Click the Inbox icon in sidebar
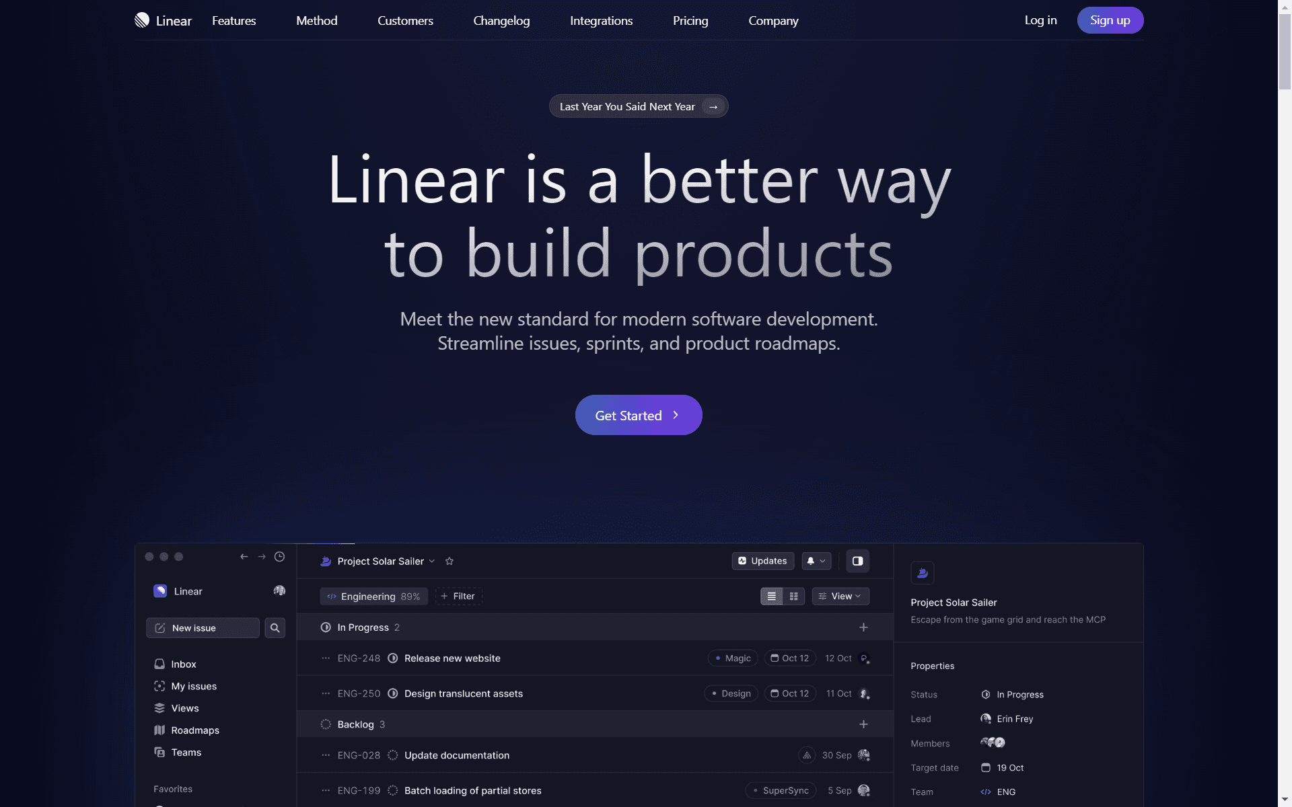1292x807 pixels. 159,664
